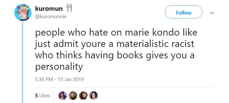The height and width of the screenshot is (103, 229).
Task: Open the glasses-wearing liker's profile picture
Action: click(83, 96)
